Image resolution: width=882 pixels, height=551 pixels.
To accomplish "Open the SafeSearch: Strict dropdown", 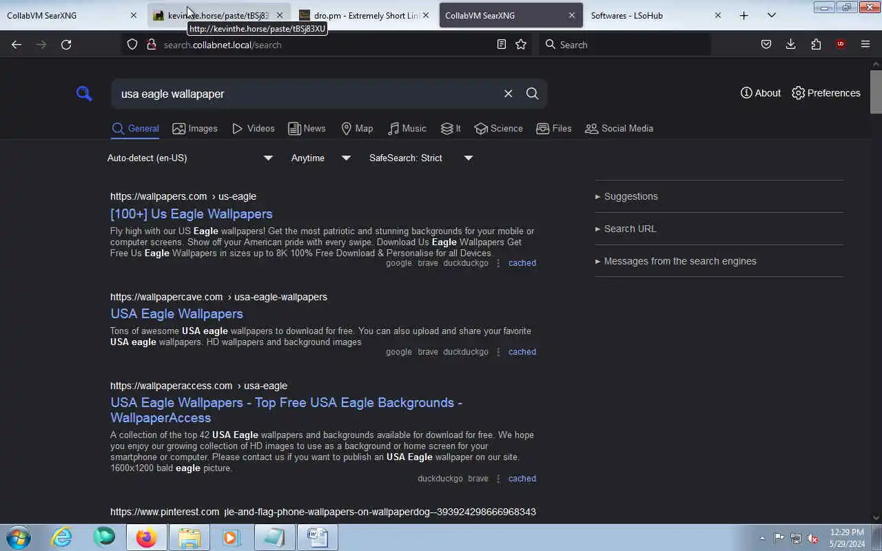I will (420, 158).
